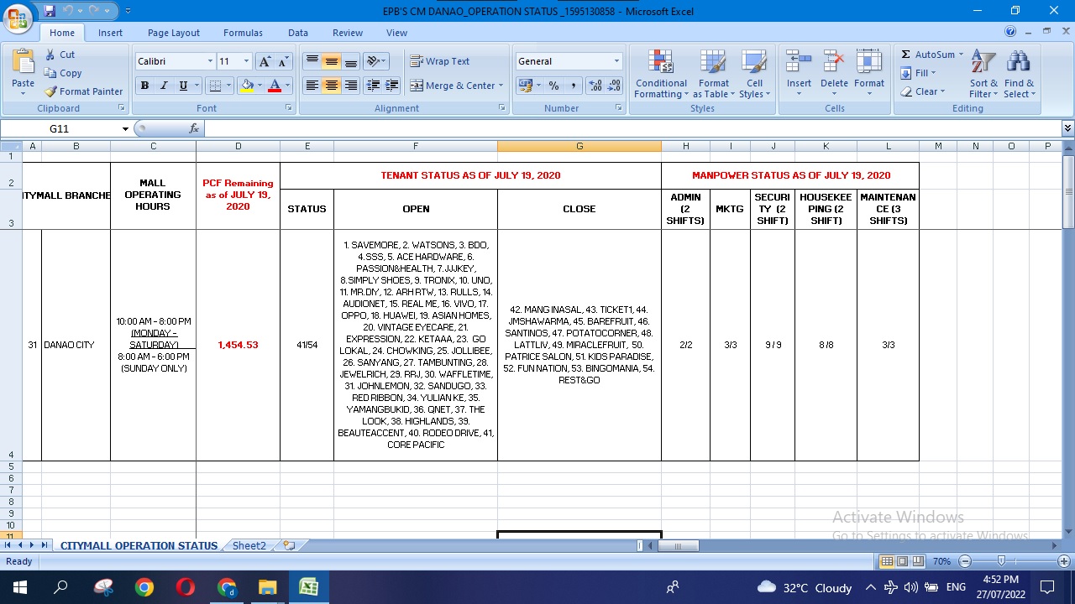Launch the Font dialog box launcher
The width and height of the screenshot is (1075, 604).
point(289,108)
